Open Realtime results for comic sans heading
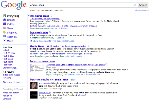Screen dimensions: 149x101 [49, 80]
